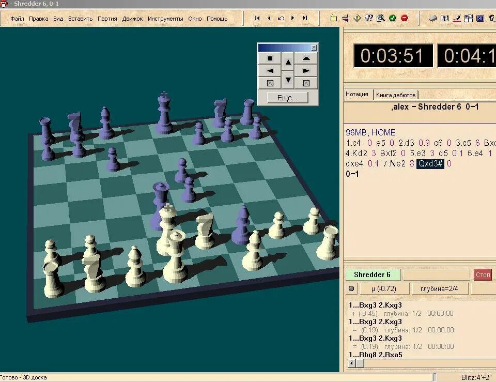This screenshot has height=382, width=496.
Task: Click the 0:03:51 clock display
Action: tap(393, 56)
